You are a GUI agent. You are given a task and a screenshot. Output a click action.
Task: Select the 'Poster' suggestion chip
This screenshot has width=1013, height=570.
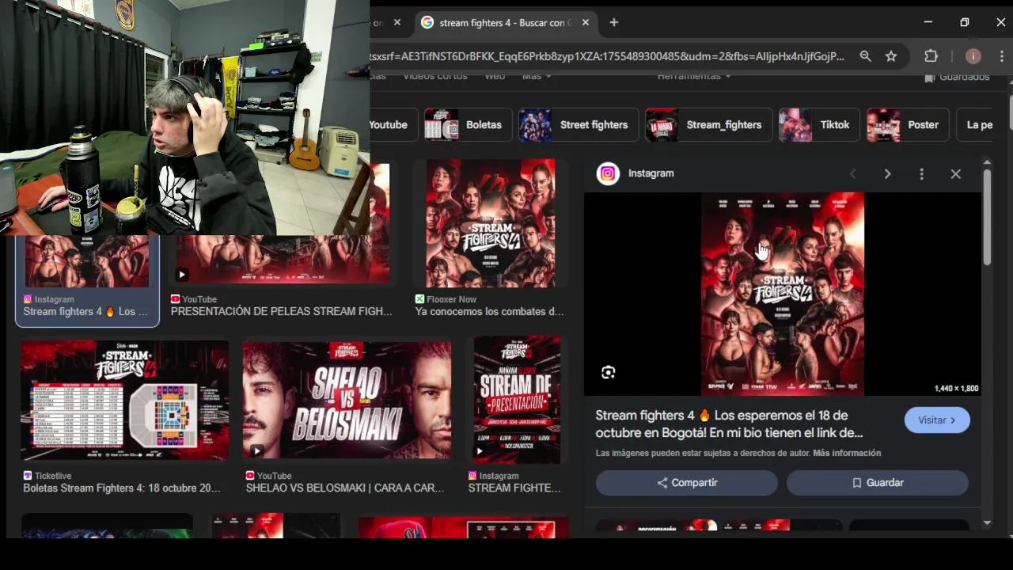point(907,125)
